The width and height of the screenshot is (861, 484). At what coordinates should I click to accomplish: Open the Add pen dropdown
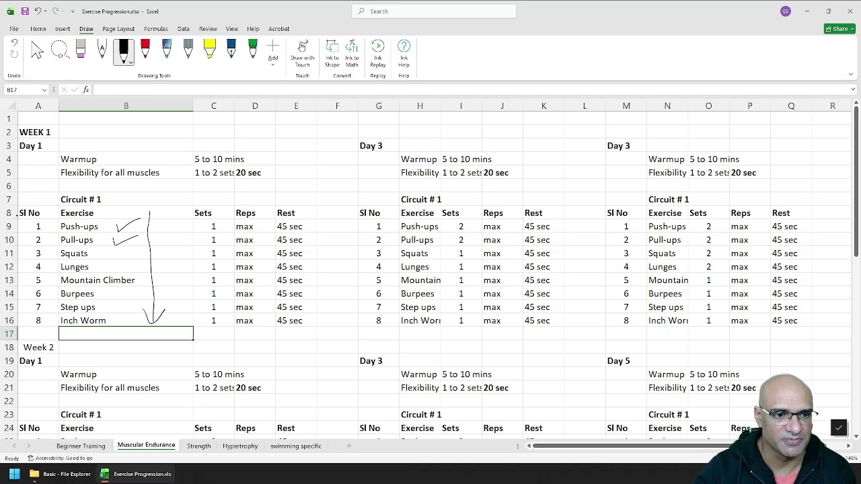point(273,52)
